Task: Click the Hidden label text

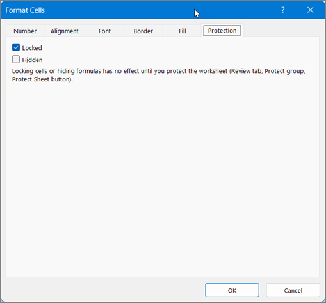Action: coord(33,60)
